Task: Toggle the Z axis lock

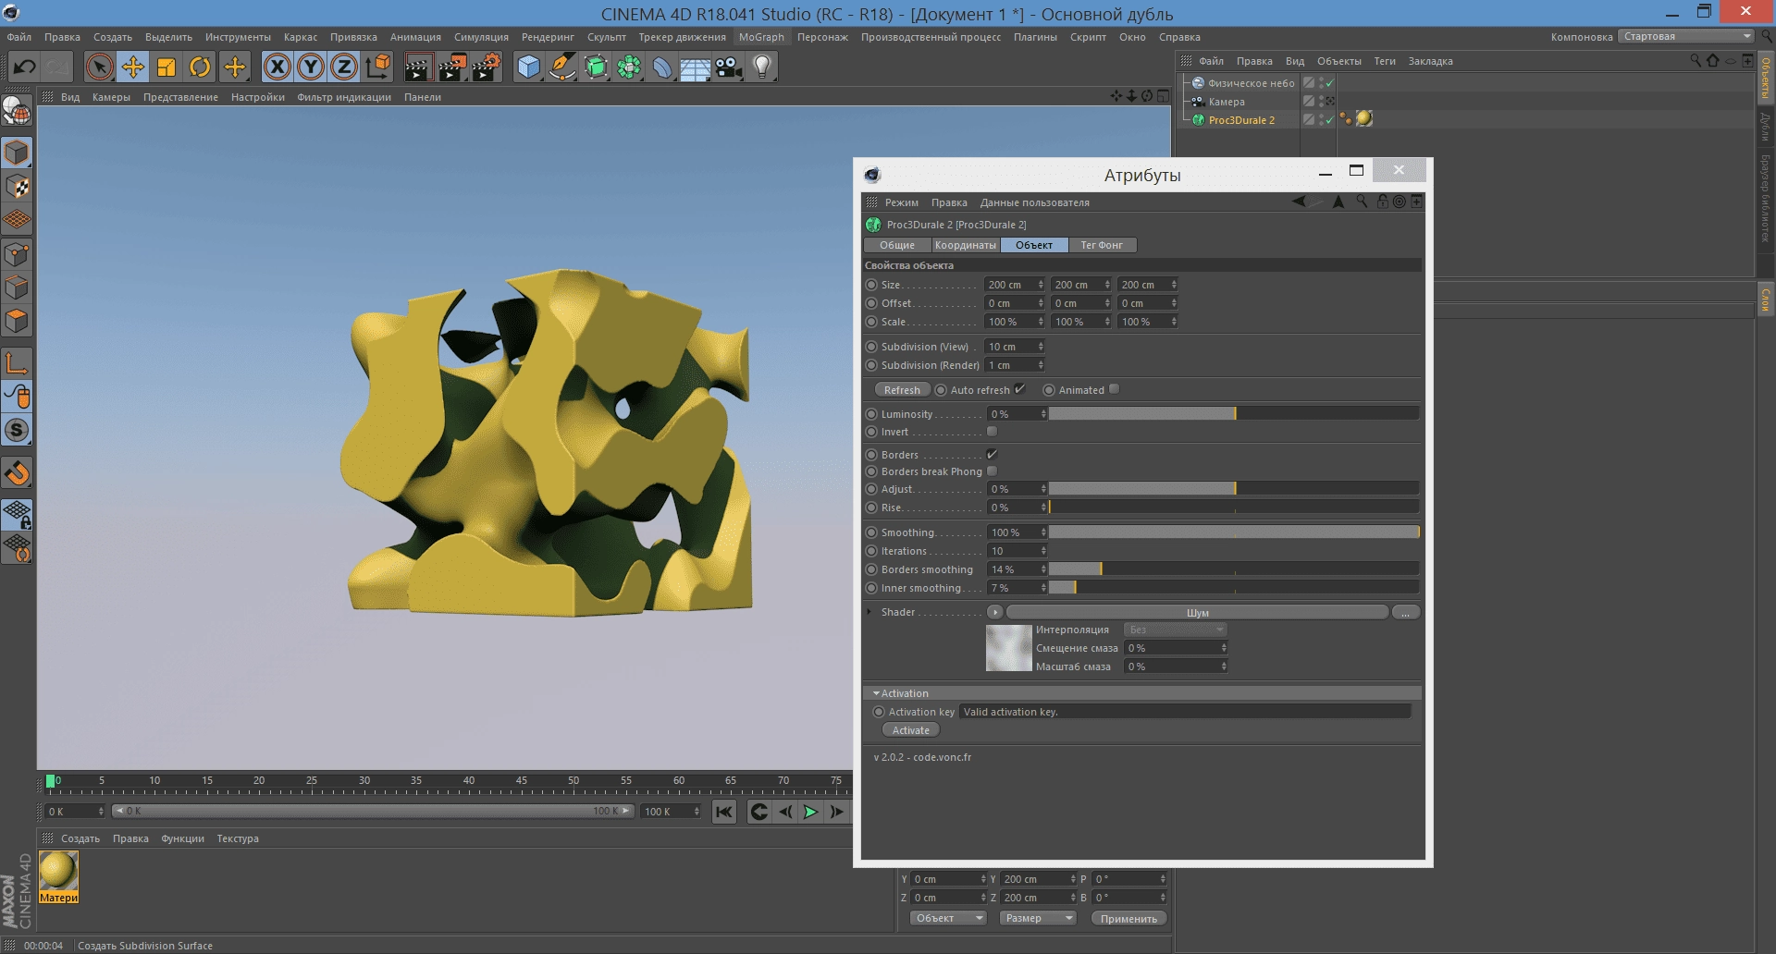Action: pyautogui.click(x=344, y=67)
